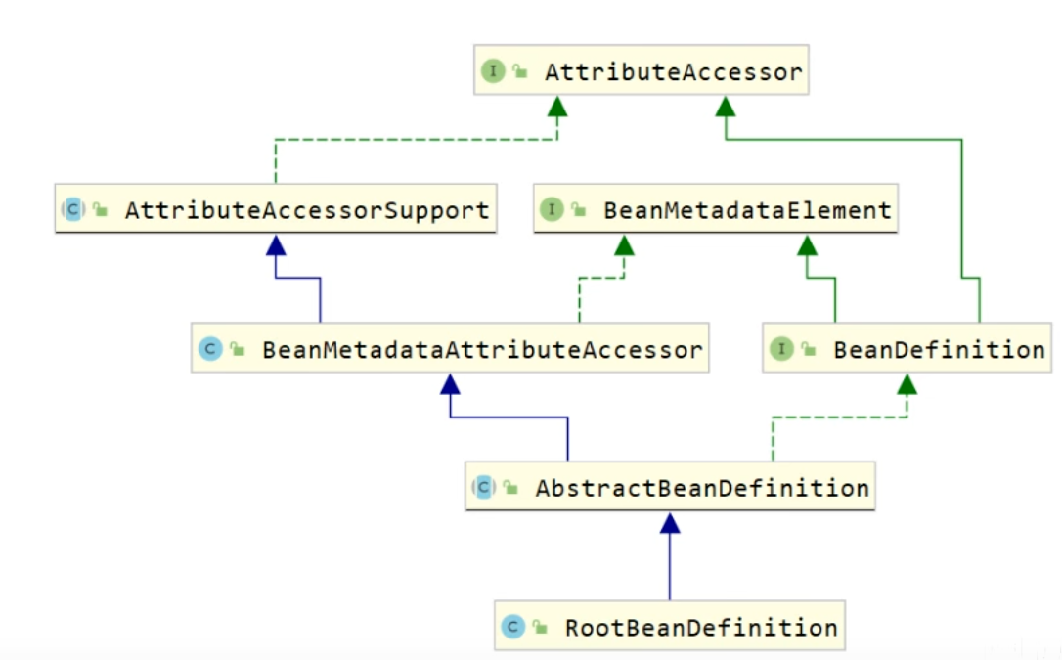This screenshot has height=660, width=1062.
Task: Click the class icon next to RootBeanDefinition
Action: pyautogui.click(x=512, y=628)
